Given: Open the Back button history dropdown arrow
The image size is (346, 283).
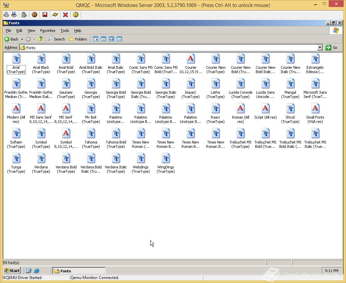Looking at the screenshot, I should click(22, 39).
